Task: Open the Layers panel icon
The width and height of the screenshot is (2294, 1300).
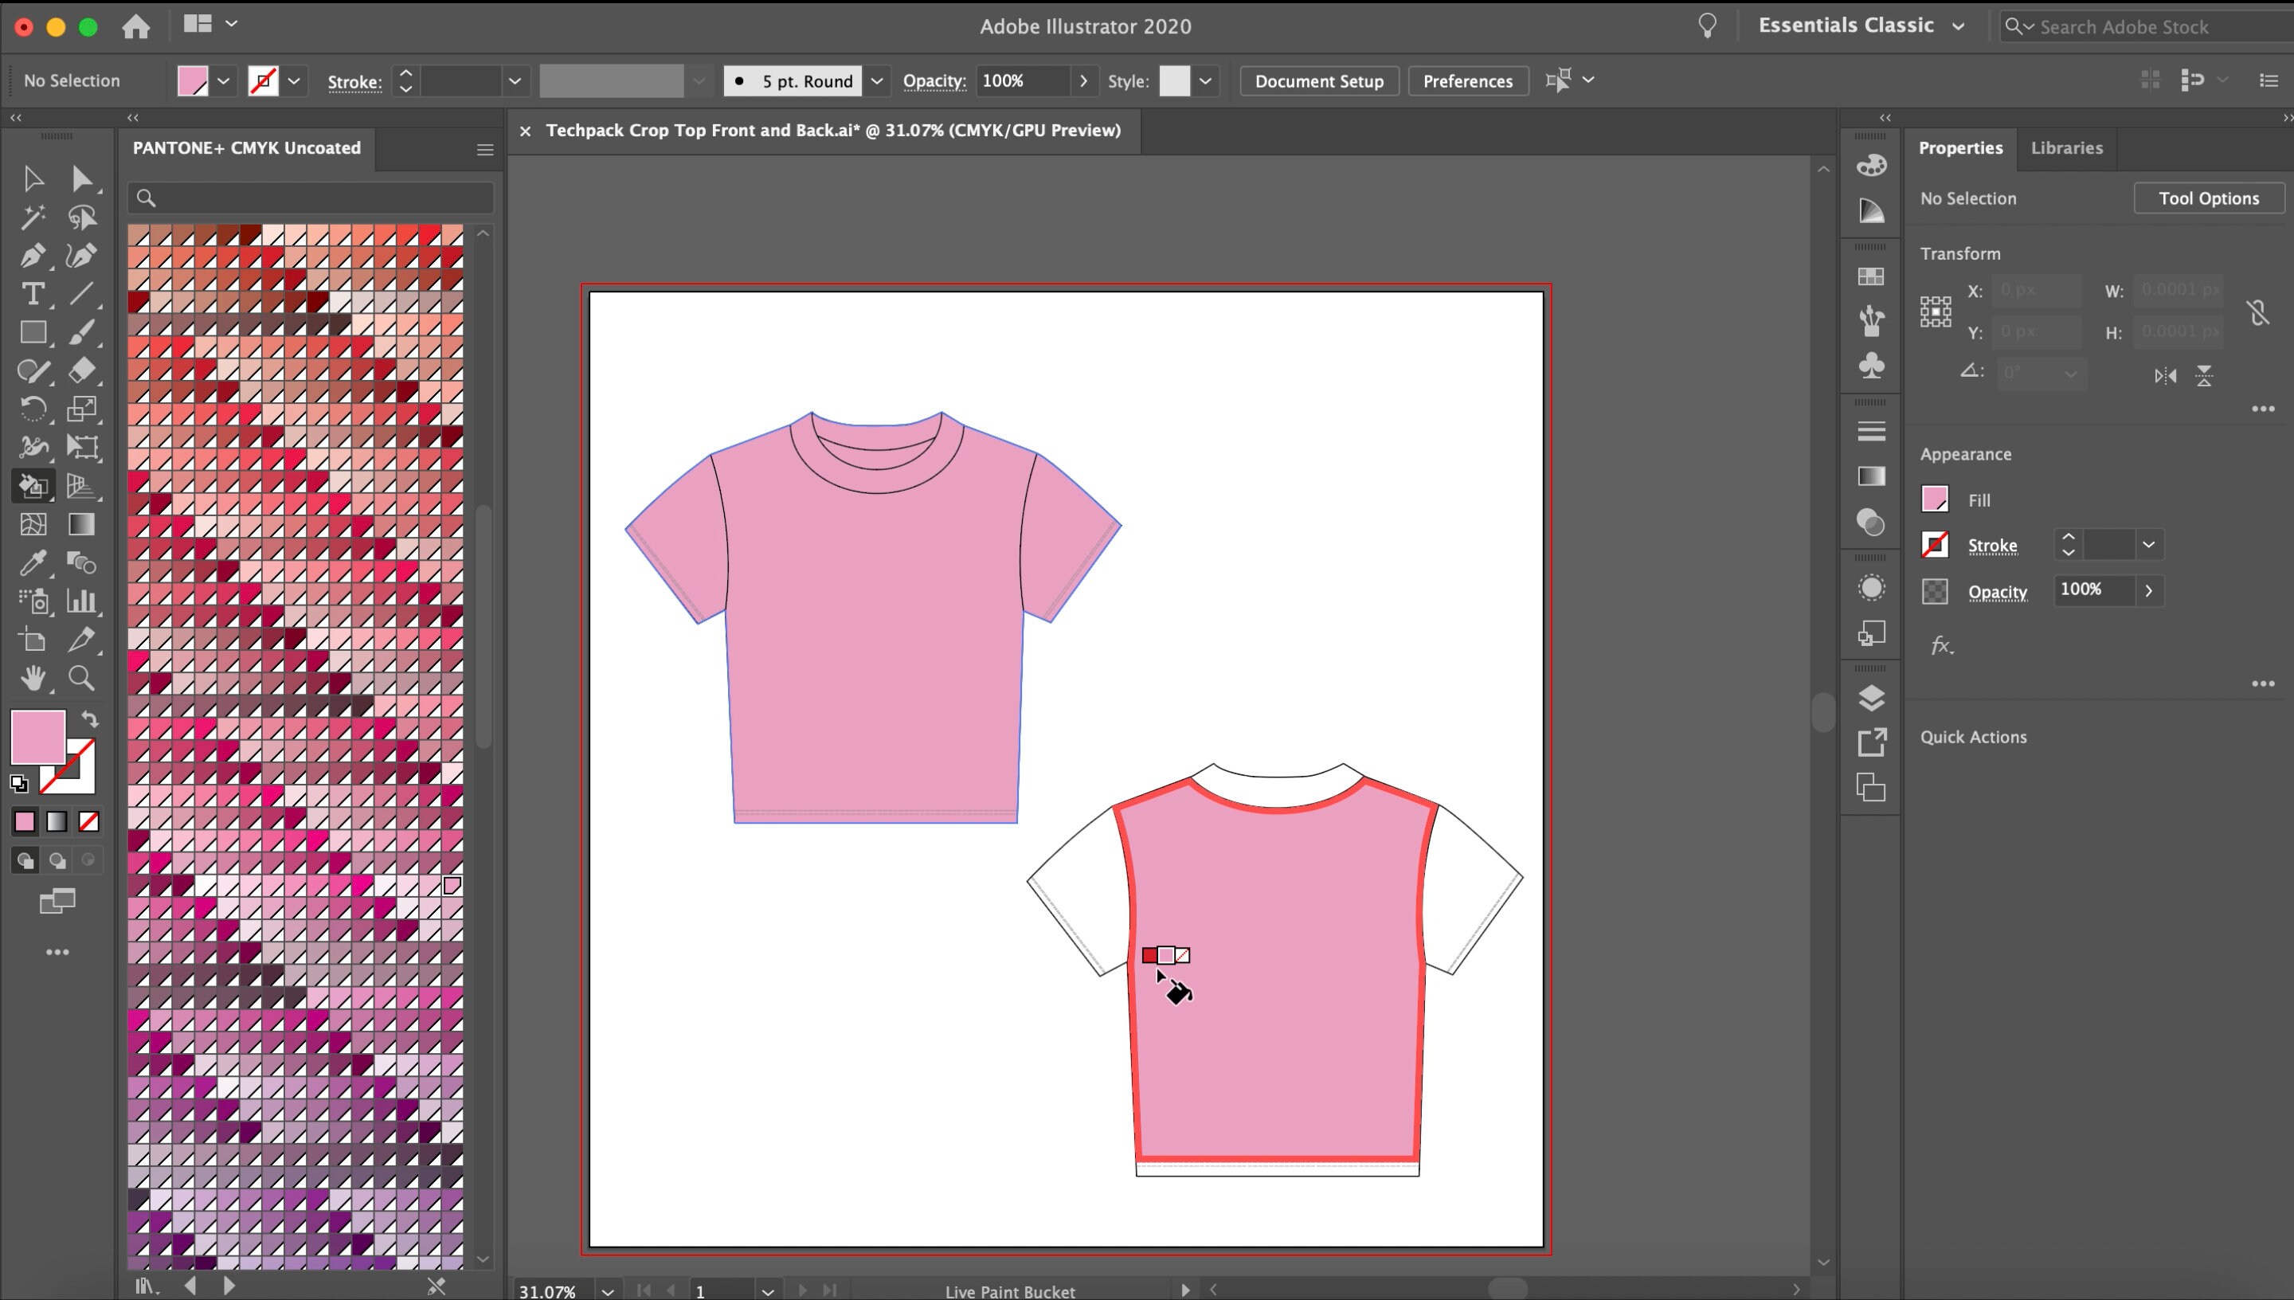Action: point(1871,699)
